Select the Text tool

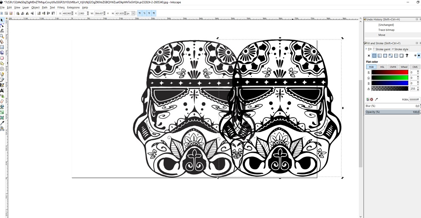tap(2, 91)
